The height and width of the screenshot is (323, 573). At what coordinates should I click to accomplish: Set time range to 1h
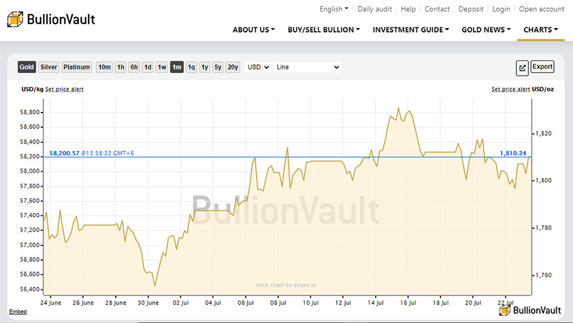click(x=120, y=67)
